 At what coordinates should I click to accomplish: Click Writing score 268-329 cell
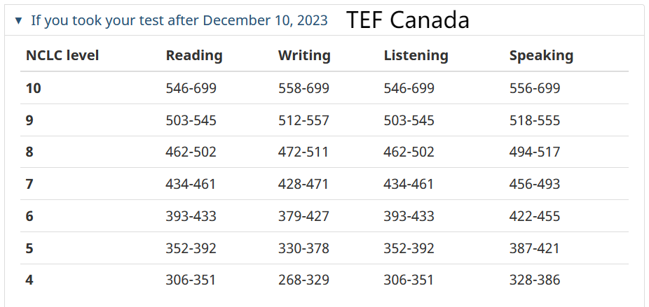tap(303, 280)
